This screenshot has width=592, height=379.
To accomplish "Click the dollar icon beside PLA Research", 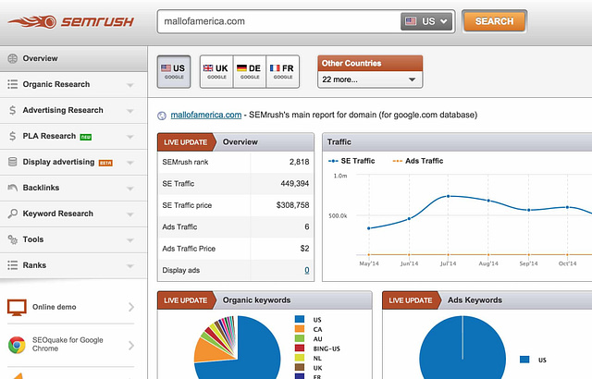I will point(12,136).
